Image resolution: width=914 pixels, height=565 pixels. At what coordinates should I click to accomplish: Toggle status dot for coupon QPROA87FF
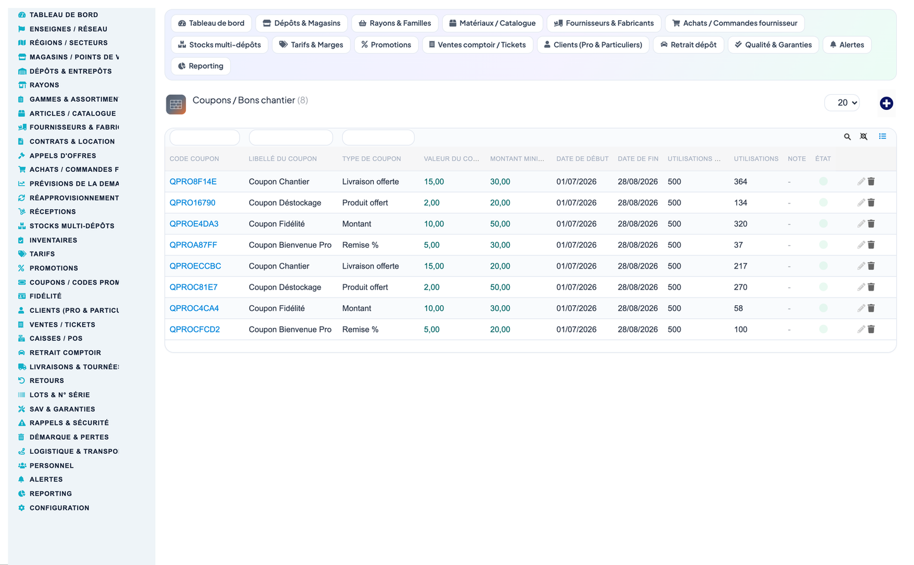coord(823,245)
